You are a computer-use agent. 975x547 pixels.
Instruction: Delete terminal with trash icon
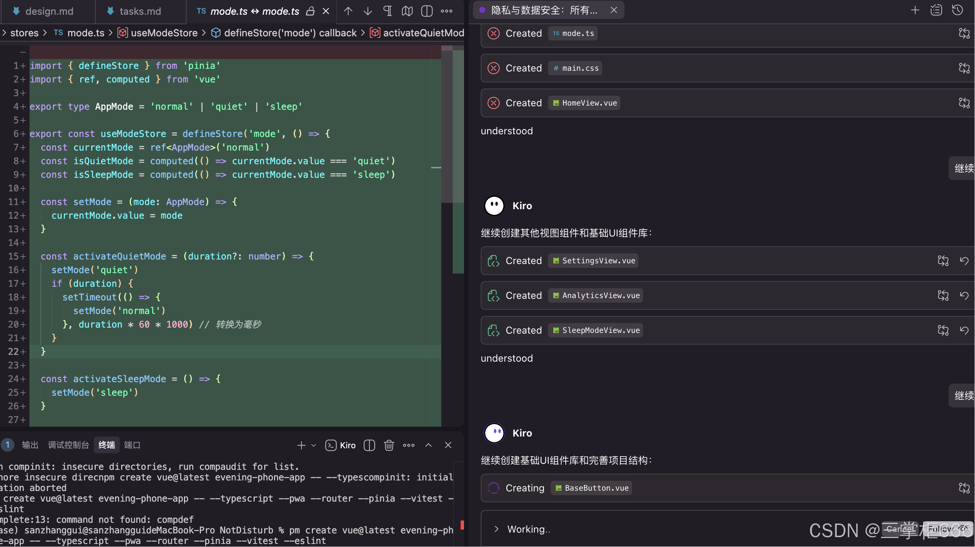coord(389,445)
